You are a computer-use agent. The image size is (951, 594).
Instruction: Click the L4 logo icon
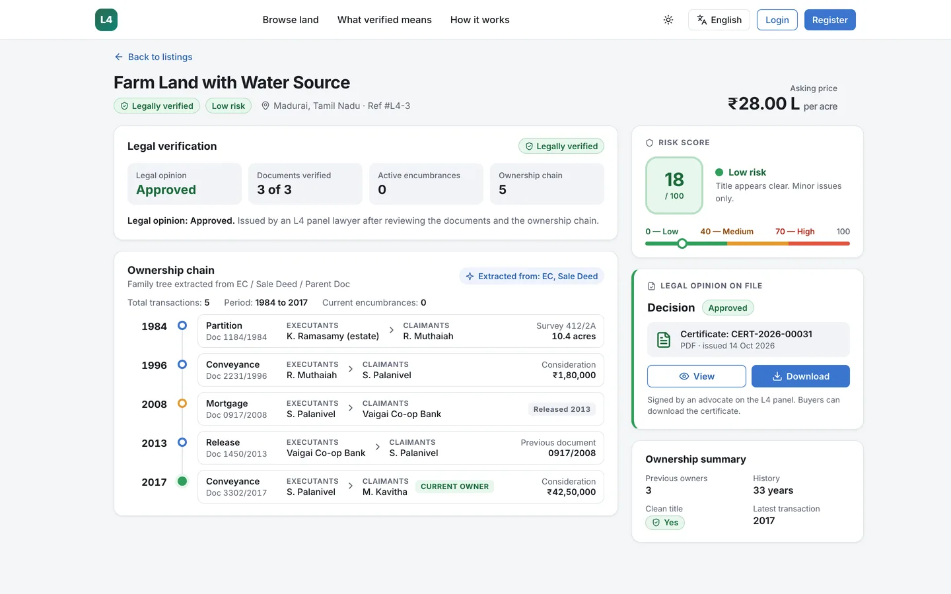[106, 20]
